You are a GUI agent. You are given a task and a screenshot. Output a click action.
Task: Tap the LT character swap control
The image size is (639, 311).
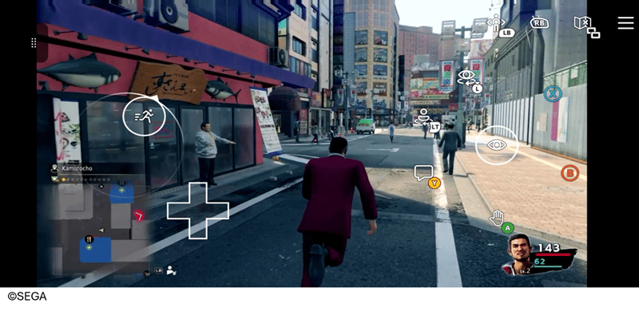tap(428, 120)
